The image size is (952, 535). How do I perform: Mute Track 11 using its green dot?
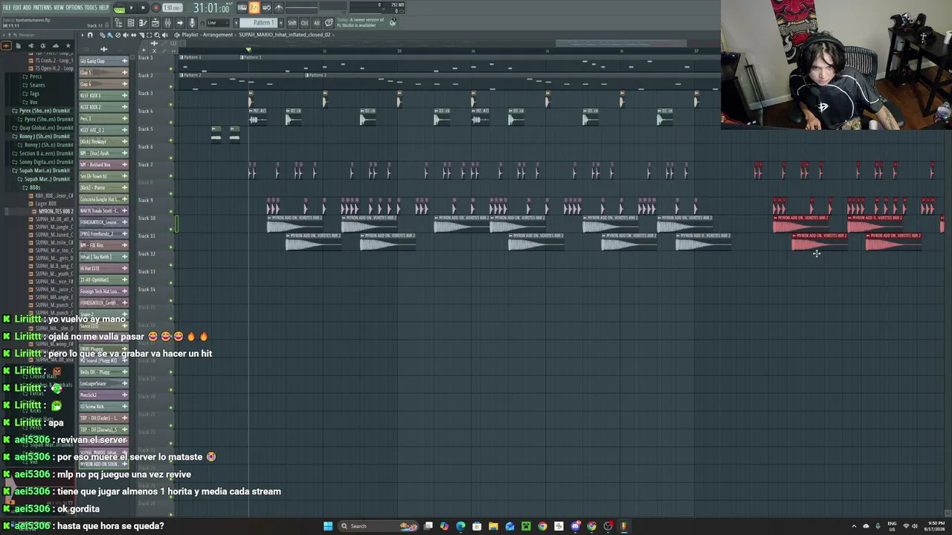[x=171, y=247]
